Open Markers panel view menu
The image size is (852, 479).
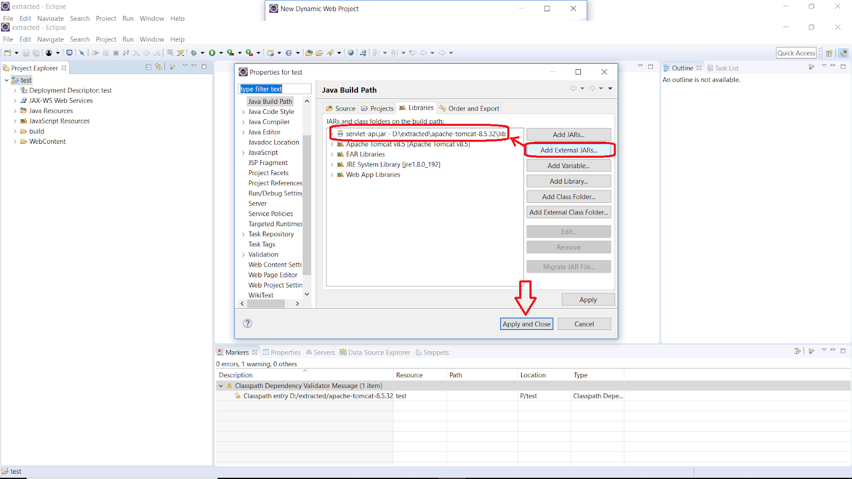[x=824, y=350]
